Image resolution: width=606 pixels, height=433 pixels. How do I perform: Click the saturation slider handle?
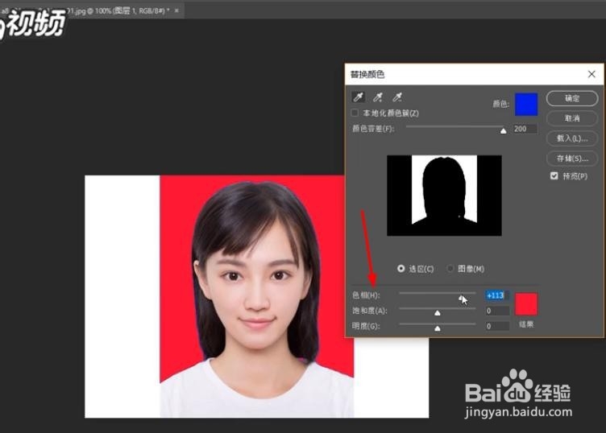pos(437,313)
